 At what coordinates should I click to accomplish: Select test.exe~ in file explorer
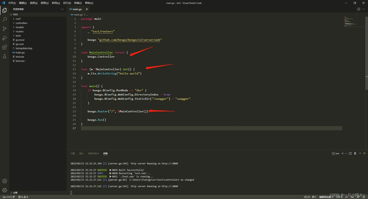coord(38,61)
